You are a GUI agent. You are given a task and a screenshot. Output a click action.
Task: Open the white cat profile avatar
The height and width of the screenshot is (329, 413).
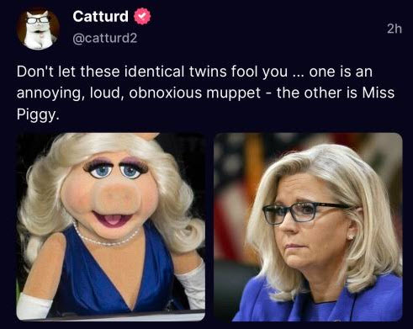click(38, 28)
